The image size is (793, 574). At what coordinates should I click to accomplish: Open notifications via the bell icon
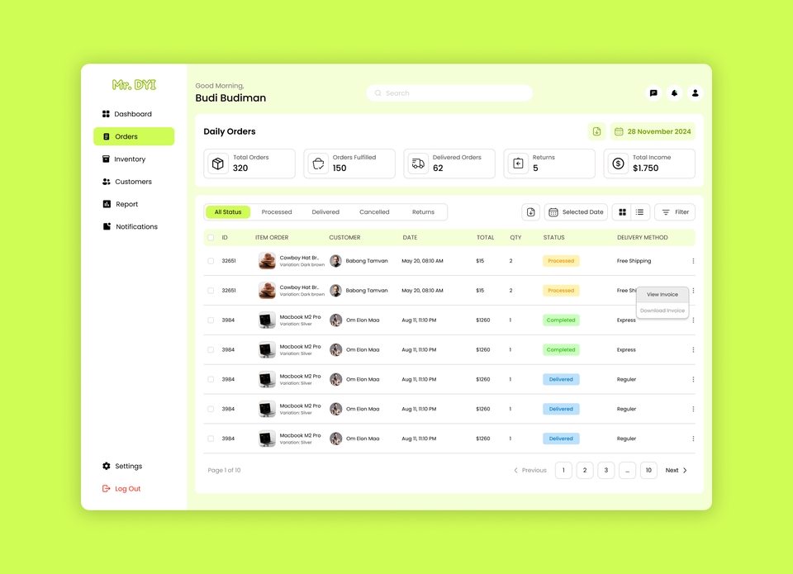coord(674,93)
